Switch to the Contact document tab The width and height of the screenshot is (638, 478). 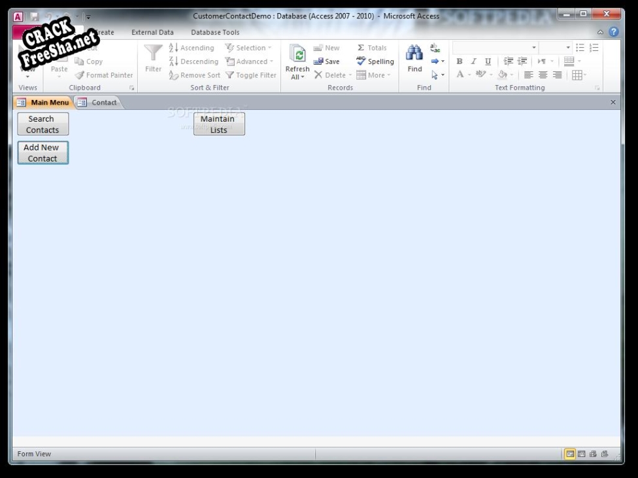coord(98,103)
